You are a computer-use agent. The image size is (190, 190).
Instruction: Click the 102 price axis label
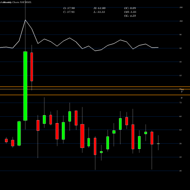(x=181, y=21)
